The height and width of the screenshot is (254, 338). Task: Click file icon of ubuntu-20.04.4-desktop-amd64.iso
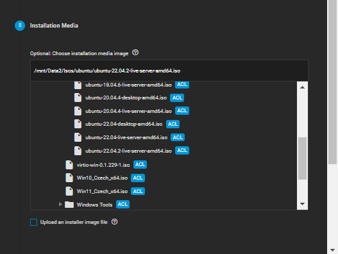(78, 97)
